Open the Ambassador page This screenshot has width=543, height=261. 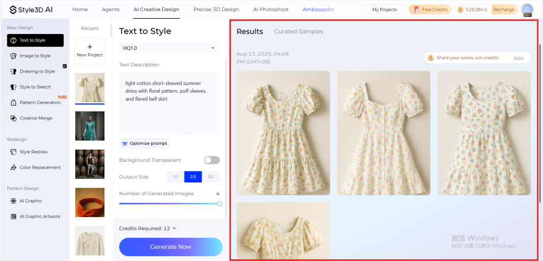coord(318,10)
